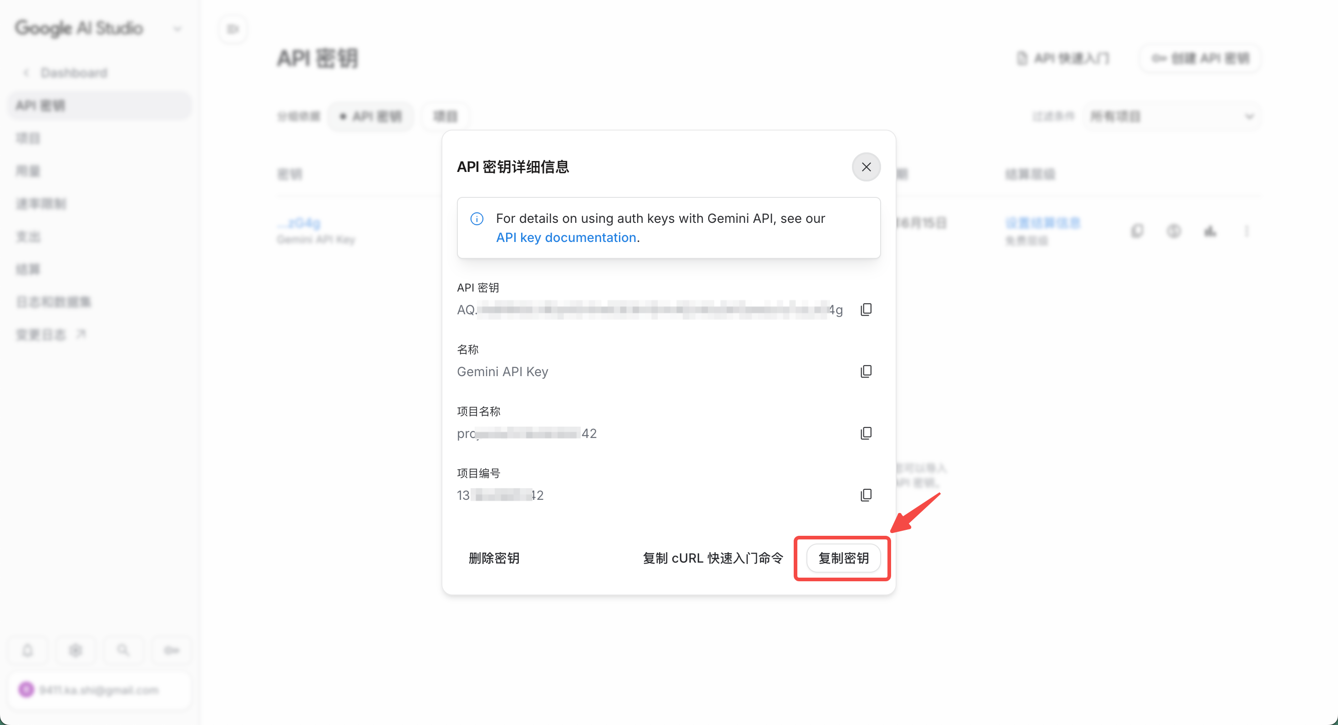1338x725 pixels.
Task: Click the project number value starting with 13
Action: [x=500, y=496]
